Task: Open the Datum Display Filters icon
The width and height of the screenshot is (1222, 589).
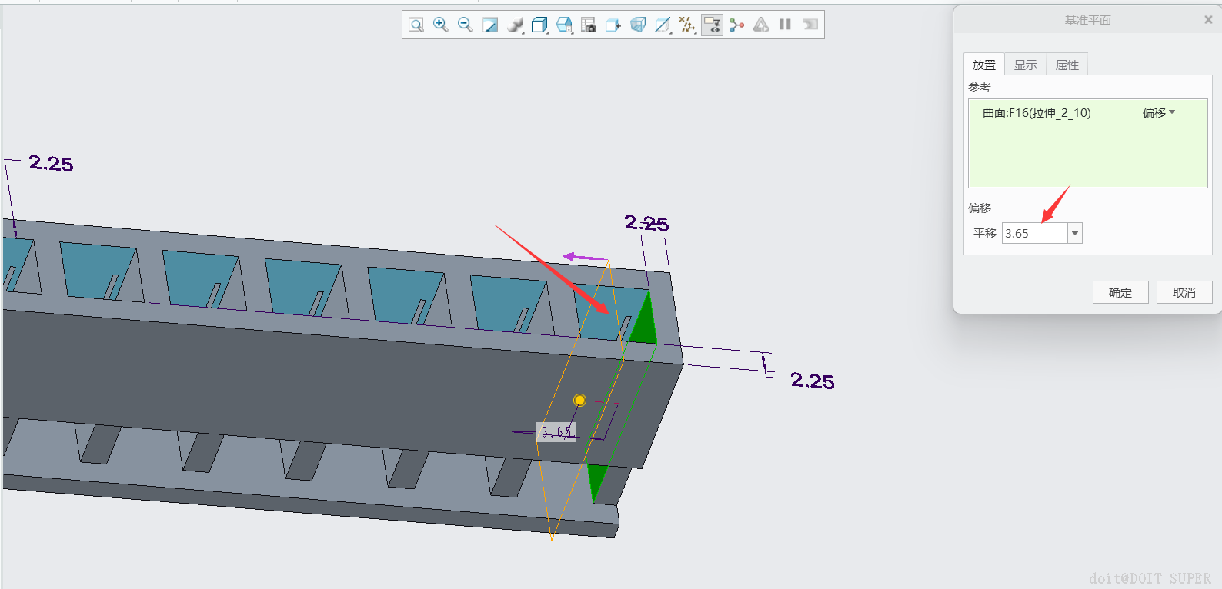Action: pyautogui.click(x=687, y=25)
